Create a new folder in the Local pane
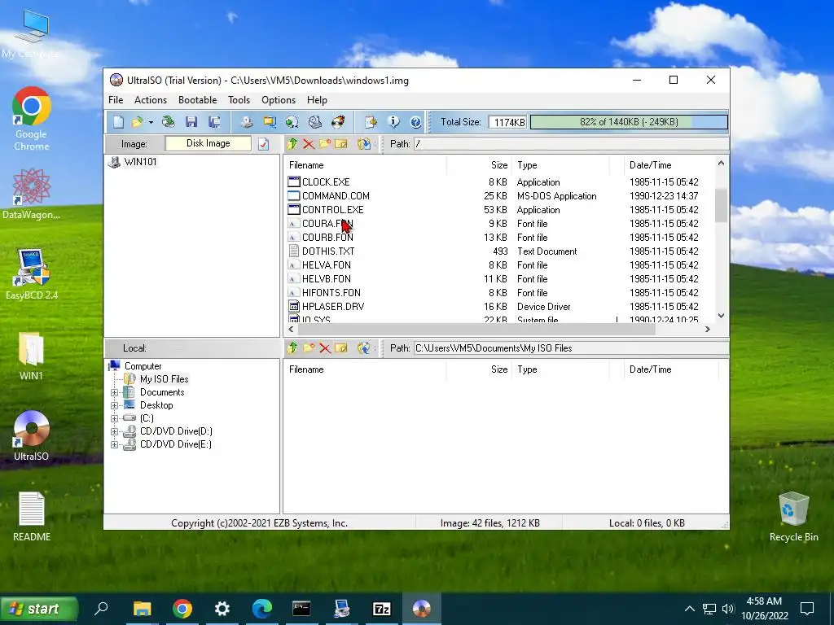 click(x=309, y=348)
